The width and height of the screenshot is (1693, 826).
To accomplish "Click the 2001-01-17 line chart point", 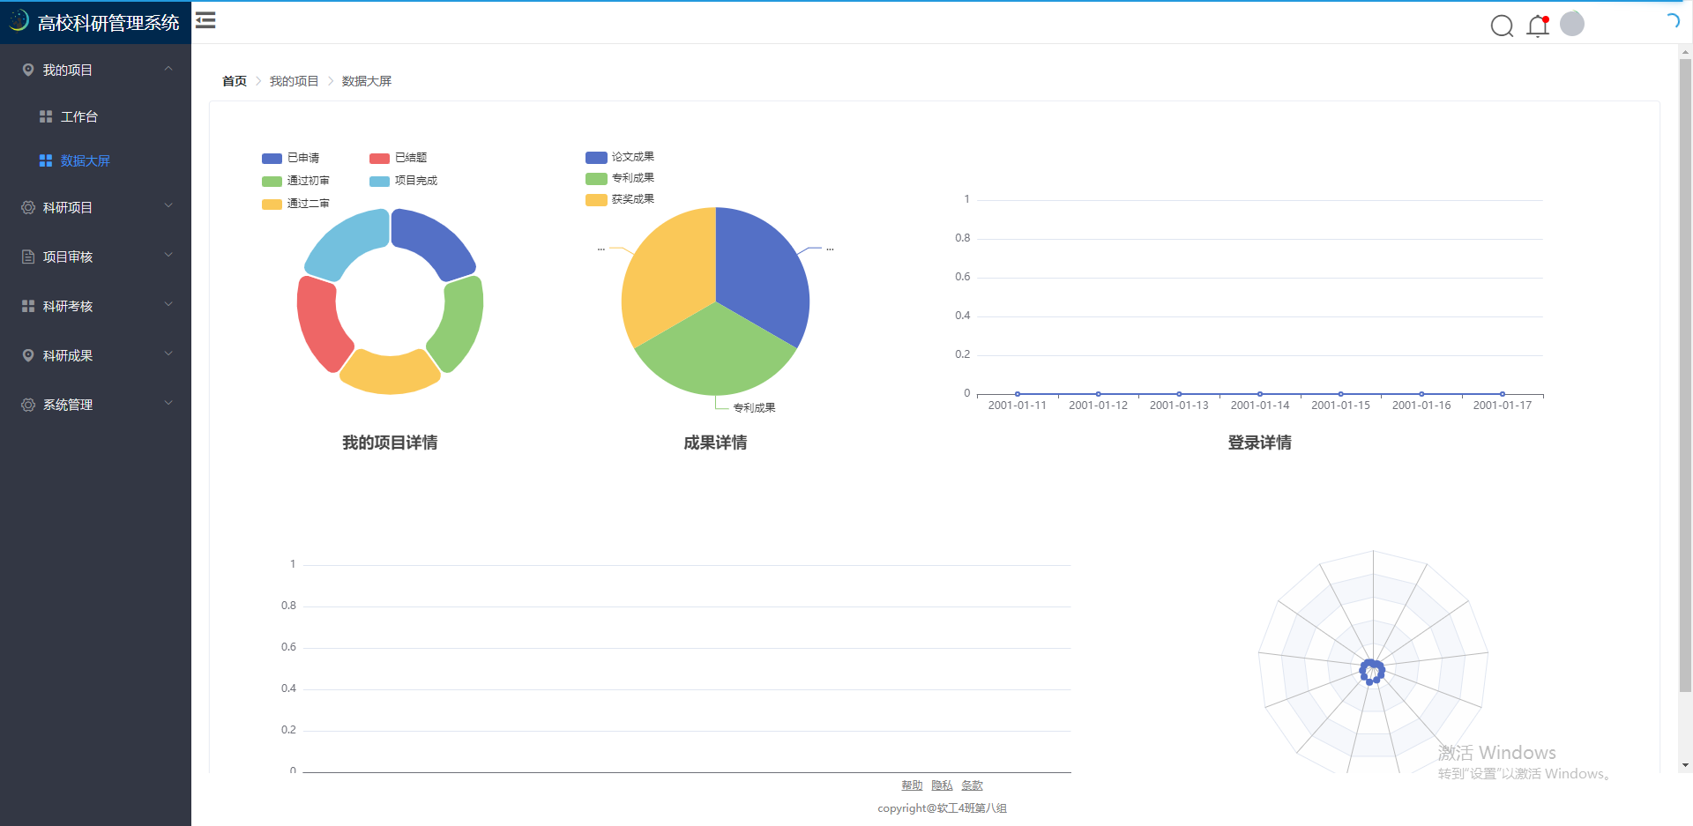I will (1503, 394).
